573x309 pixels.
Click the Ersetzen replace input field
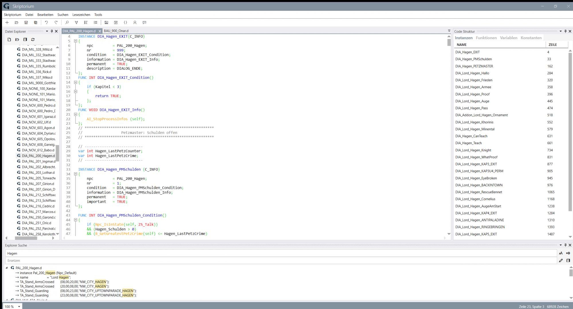pyautogui.click(x=281, y=261)
